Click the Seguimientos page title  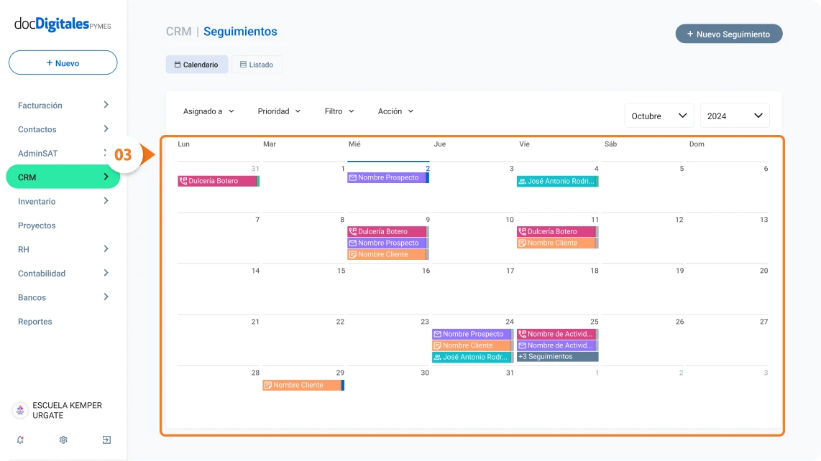tap(240, 32)
